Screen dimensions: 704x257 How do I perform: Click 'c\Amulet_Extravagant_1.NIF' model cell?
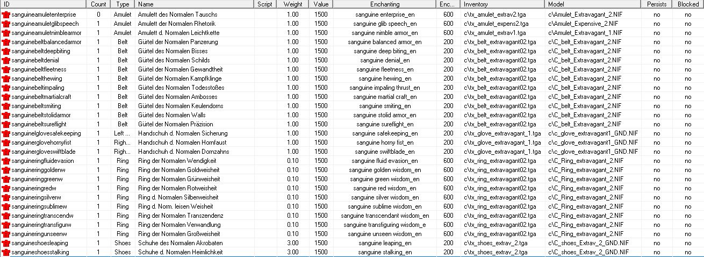[585, 33]
